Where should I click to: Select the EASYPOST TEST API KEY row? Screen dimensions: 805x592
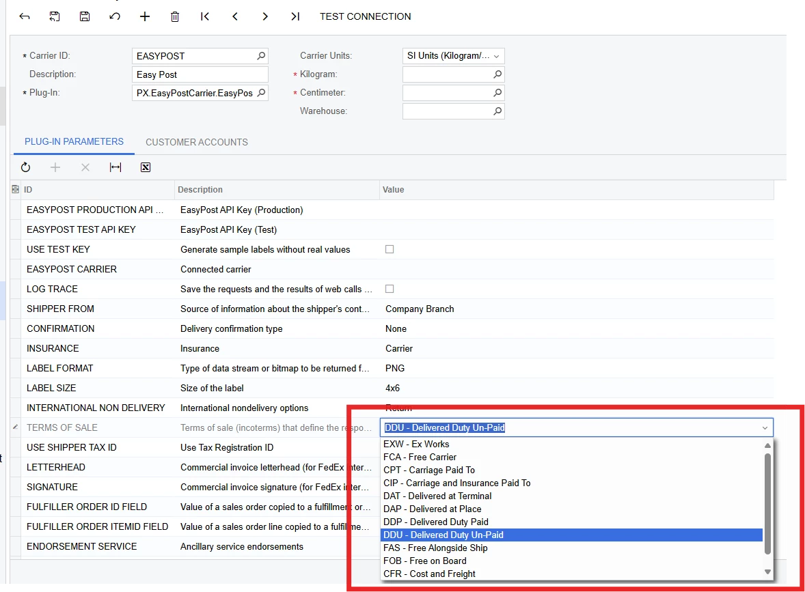click(392, 230)
